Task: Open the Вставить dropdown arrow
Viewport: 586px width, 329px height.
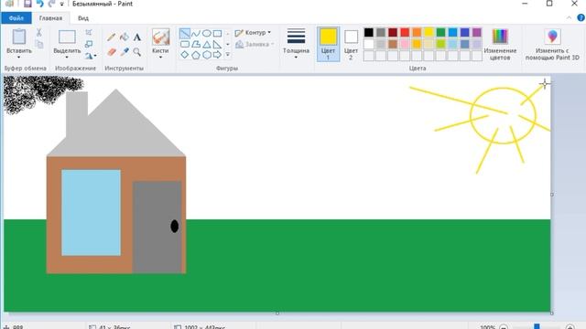Action: [x=18, y=58]
